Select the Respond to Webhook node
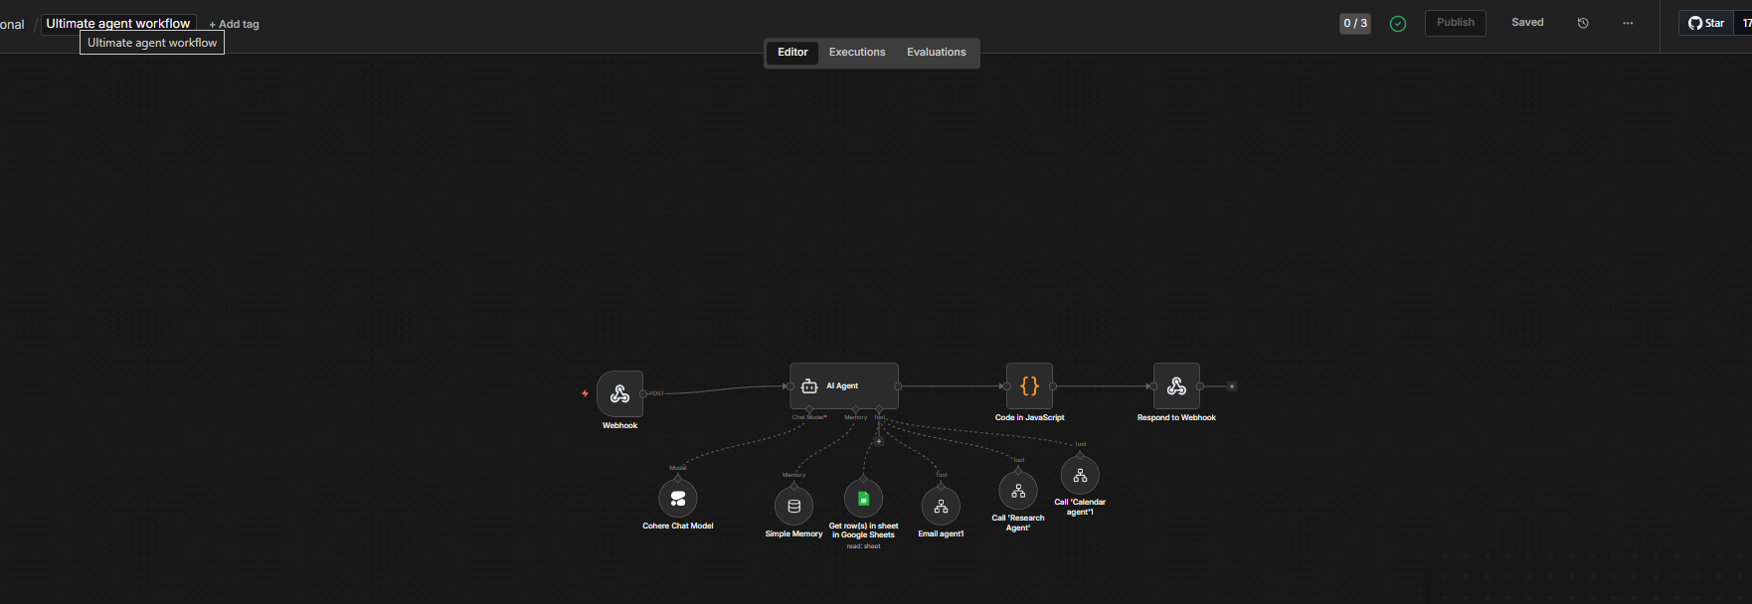This screenshot has height=604, width=1752. [x=1176, y=386]
